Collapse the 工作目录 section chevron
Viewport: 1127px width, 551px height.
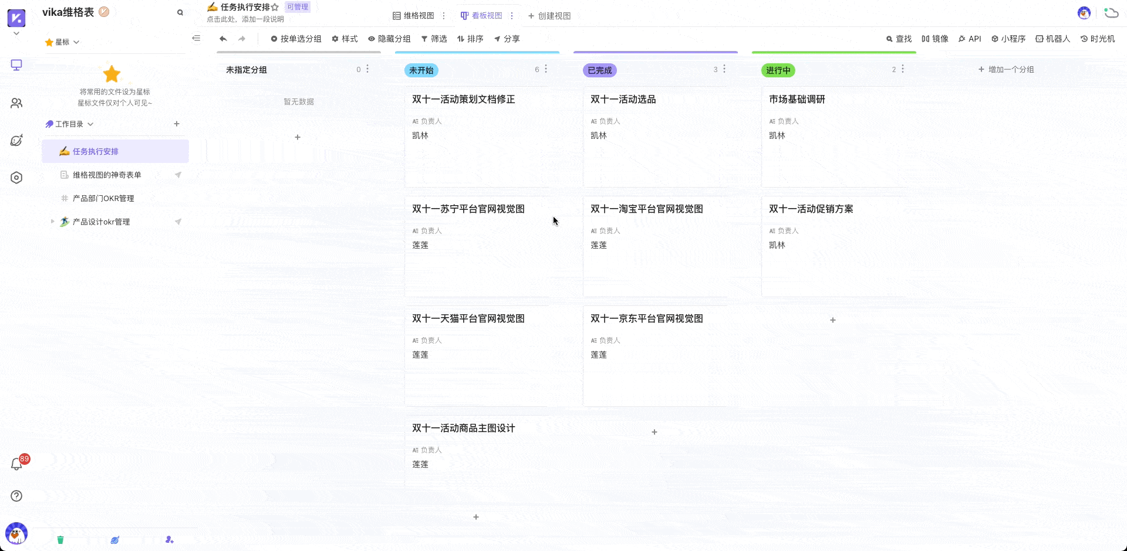tap(90, 124)
